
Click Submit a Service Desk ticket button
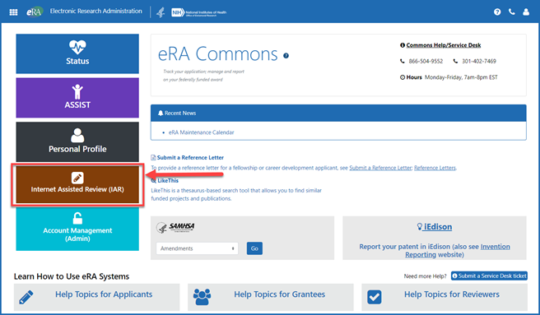pyautogui.click(x=489, y=276)
